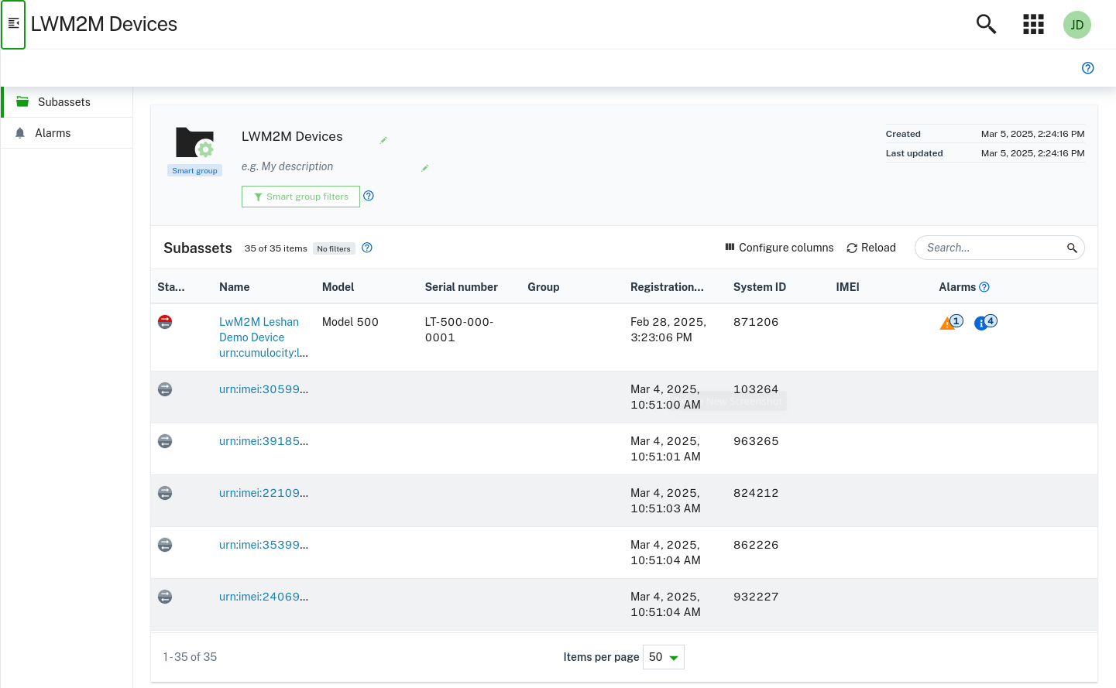The height and width of the screenshot is (688, 1116).
Task: Open the JD user profile menu
Action: click(1077, 25)
